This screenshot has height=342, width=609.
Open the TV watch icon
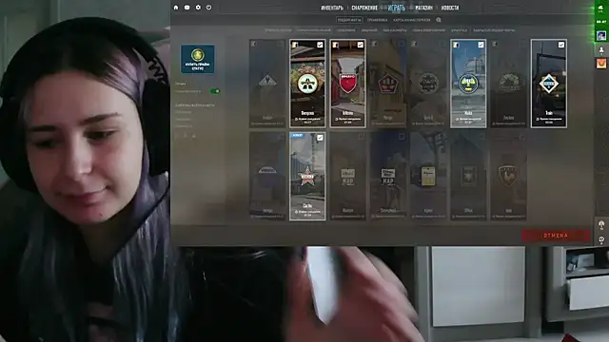click(187, 8)
